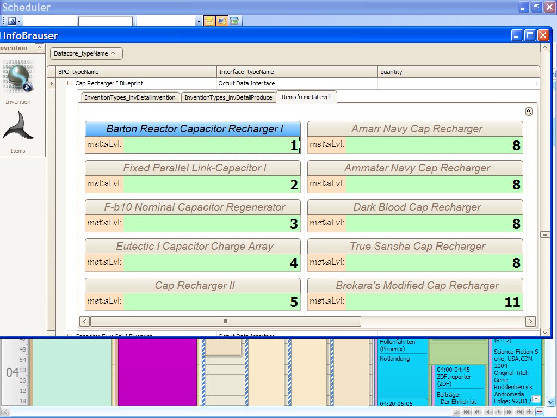The width and height of the screenshot is (557, 418).
Task: Open the ZDF.reporter 04:00-04:45 appointment
Action: [458, 386]
